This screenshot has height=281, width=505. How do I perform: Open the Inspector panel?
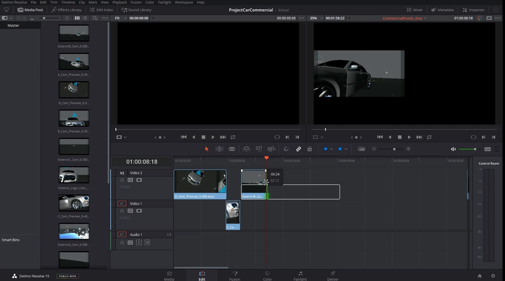473,10
